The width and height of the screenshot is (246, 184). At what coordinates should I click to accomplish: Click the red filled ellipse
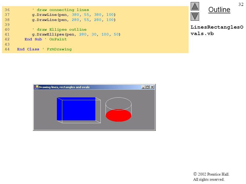pos(118,115)
